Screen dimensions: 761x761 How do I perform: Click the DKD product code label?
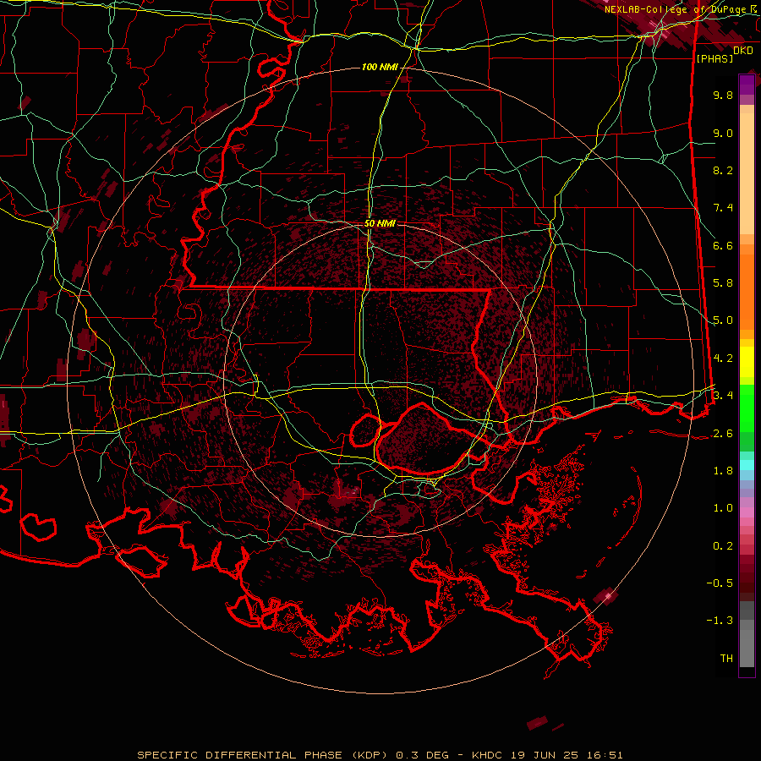coord(743,51)
